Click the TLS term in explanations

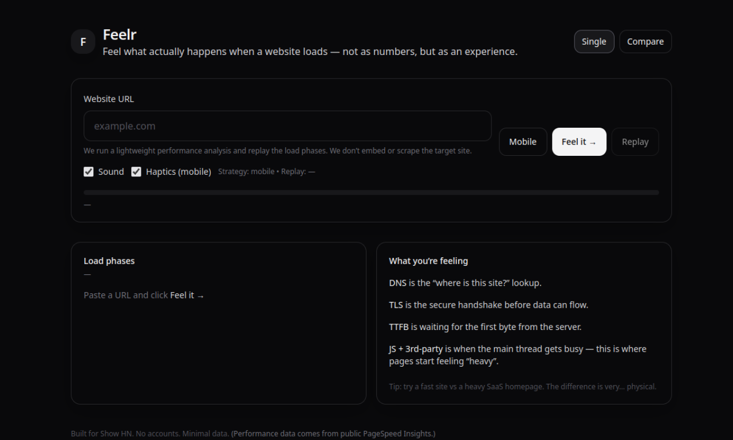[x=396, y=305]
